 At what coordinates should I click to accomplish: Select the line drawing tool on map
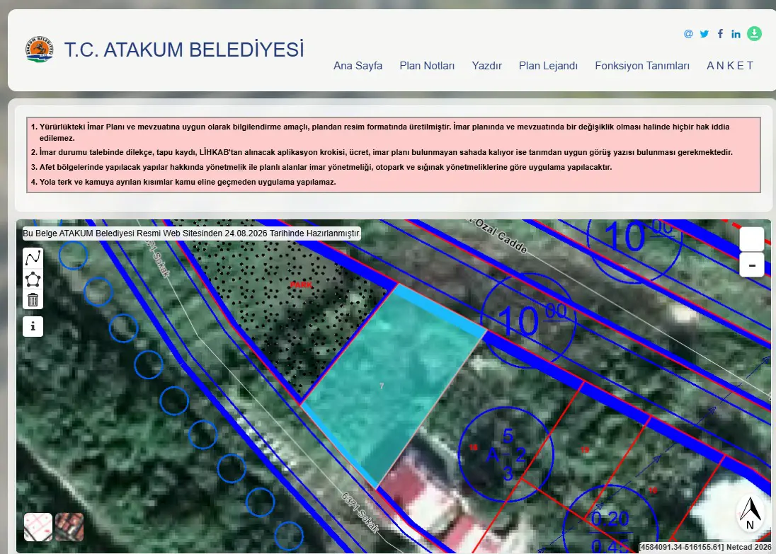pos(33,258)
